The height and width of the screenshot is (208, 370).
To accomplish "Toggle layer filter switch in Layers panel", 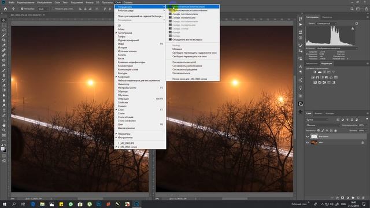I will pyautogui.click(x=367, y=119).
